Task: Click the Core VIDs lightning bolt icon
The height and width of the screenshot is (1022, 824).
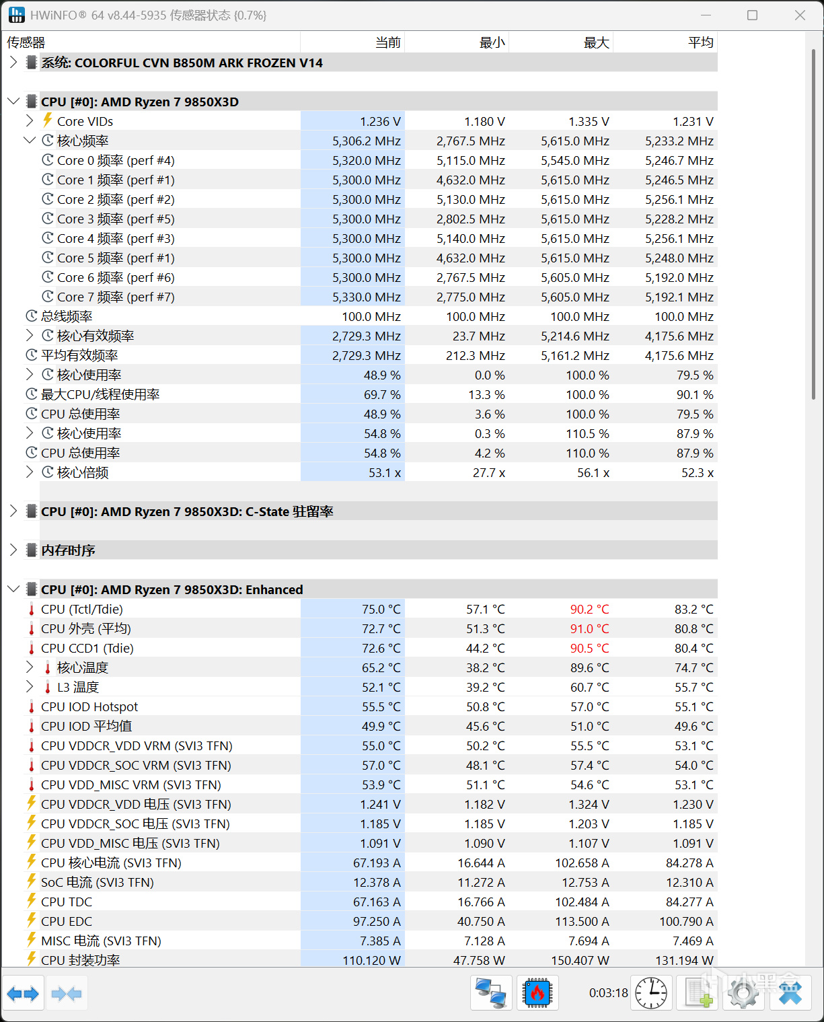Action: coord(48,120)
